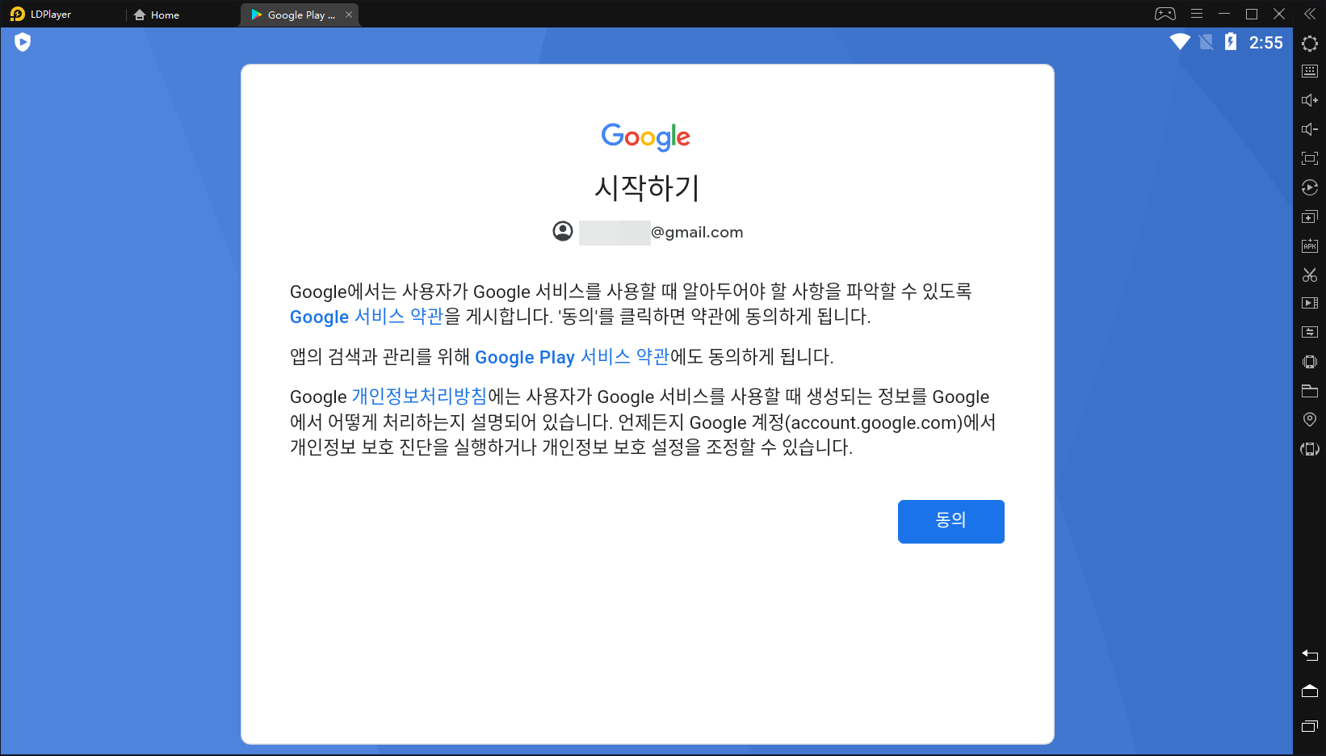Click the LDPlayer logo
1326x756 pixels.
(x=17, y=15)
